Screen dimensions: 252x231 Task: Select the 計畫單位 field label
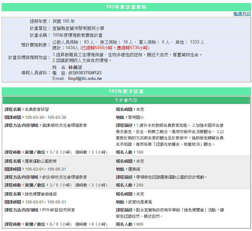click(x=40, y=29)
